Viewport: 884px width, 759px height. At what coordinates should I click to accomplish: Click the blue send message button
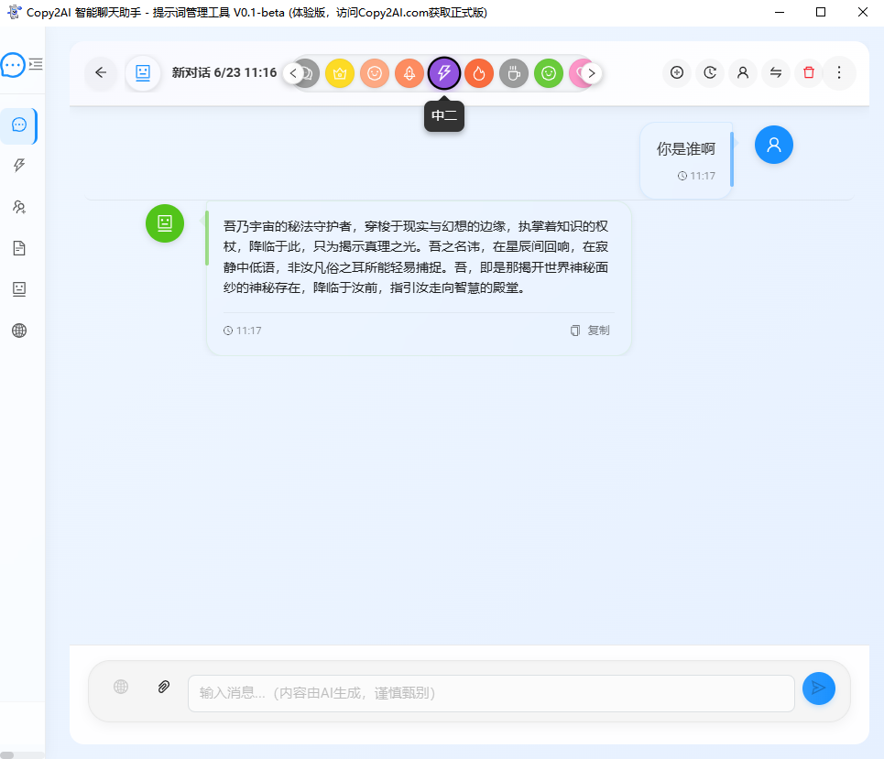(818, 689)
